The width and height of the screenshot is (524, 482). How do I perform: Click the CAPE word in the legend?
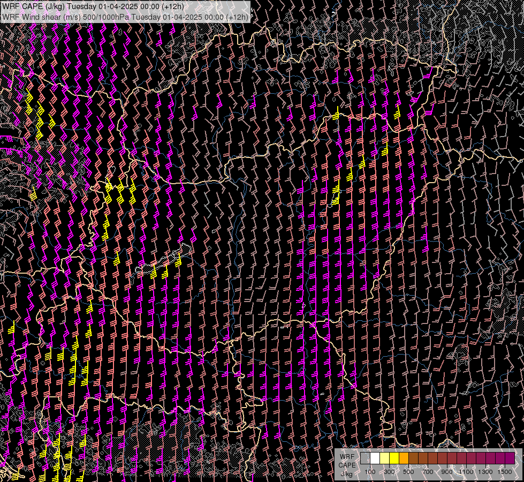[x=347, y=465]
